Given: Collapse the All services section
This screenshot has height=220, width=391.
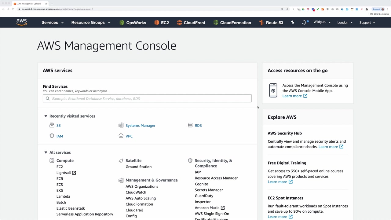Looking at the screenshot, I should coord(46,152).
